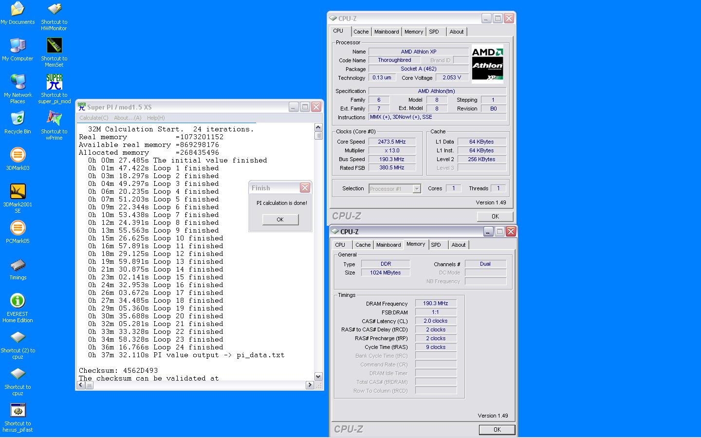Click OK button in lower CPU-Z window
This screenshot has width=701, height=438.
[x=497, y=429]
